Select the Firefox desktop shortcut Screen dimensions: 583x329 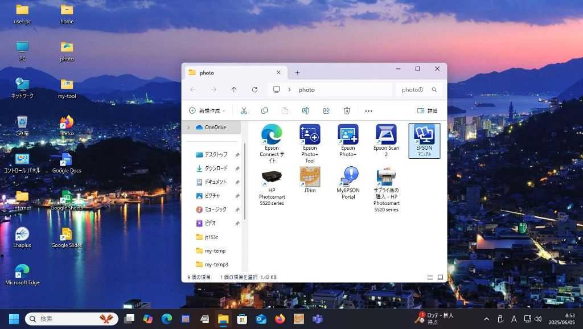[x=67, y=126]
